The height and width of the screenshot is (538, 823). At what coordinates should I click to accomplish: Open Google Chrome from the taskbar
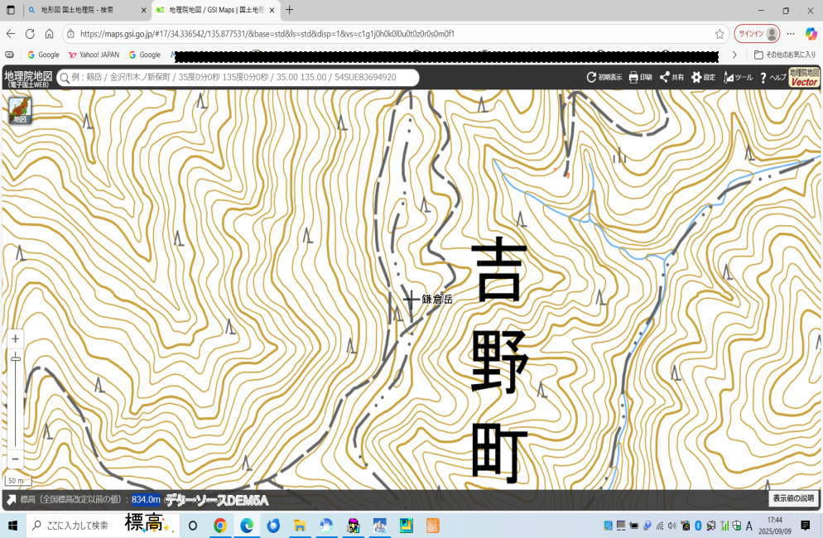click(x=219, y=526)
